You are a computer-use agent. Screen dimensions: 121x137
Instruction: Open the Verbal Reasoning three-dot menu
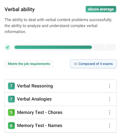tap(110, 86)
